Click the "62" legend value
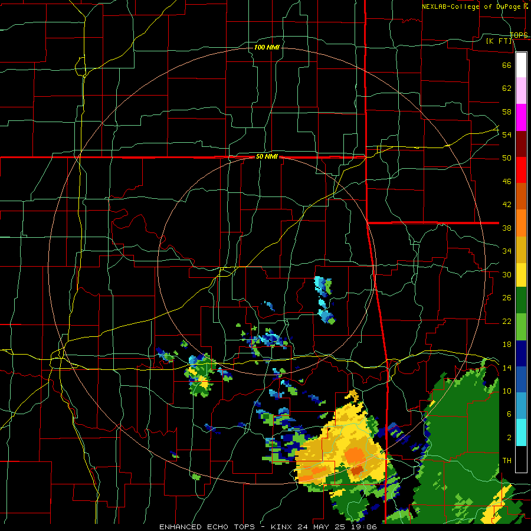This screenshot has height=531, width=531. (x=507, y=88)
